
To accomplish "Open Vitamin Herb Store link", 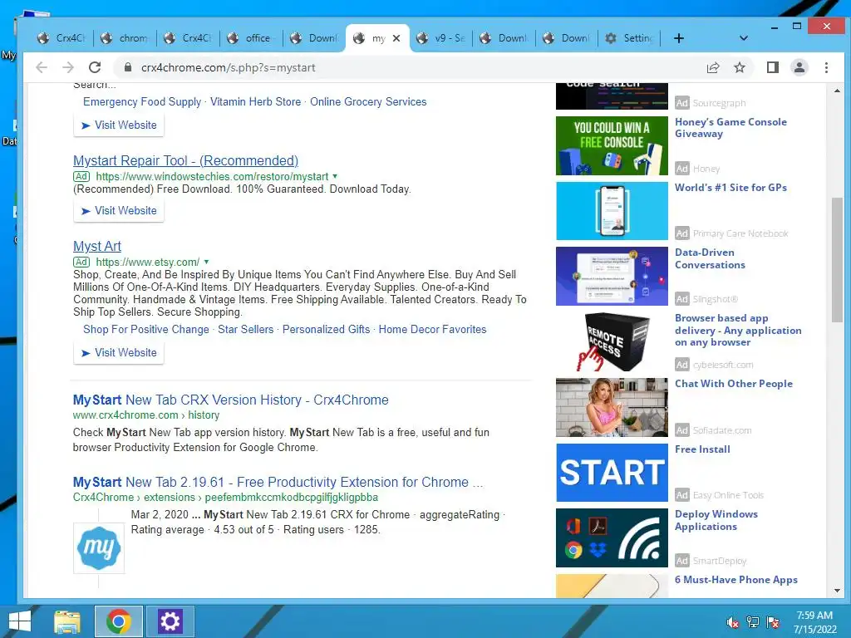I will (256, 101).
